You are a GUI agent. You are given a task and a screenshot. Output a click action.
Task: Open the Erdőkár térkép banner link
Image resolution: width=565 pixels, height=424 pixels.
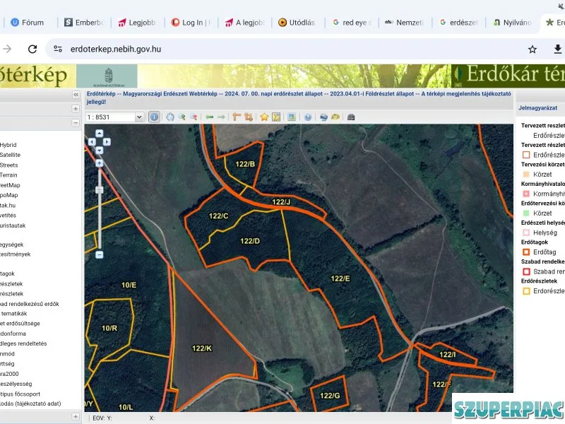pos(508,76)
